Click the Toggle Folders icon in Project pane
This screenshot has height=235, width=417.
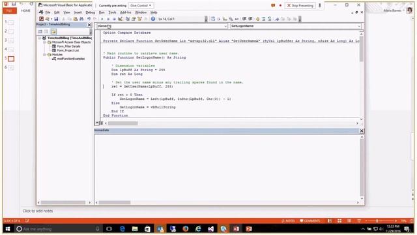tap(53, 31)
